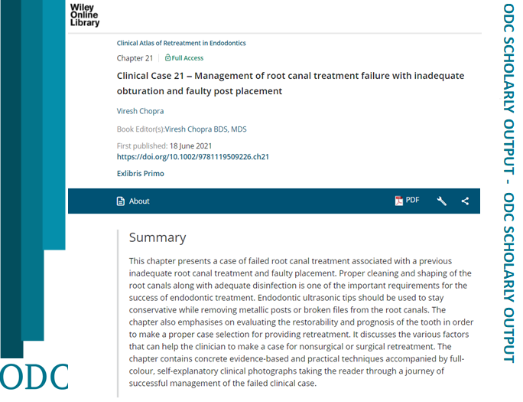
Task: Open Clinical Atlas of Retreatment in Endodontics link
Action: click(x=181, y=43)
